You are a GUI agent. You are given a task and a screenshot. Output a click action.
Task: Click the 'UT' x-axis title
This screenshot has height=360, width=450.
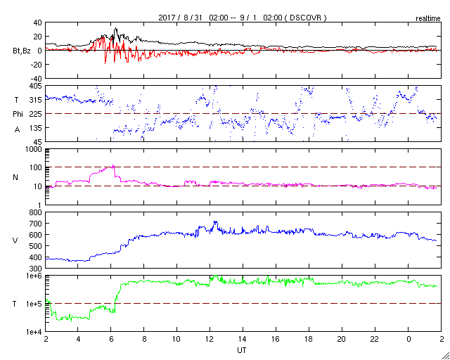pos(242,350)
